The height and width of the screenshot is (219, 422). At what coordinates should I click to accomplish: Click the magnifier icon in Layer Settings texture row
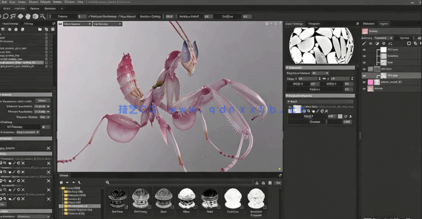click(x=309, y=111)
